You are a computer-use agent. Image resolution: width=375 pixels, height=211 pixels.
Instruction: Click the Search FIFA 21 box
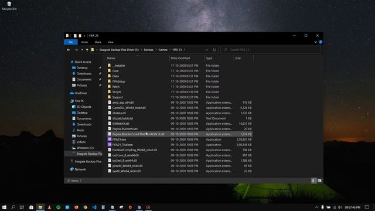[271, 50]
